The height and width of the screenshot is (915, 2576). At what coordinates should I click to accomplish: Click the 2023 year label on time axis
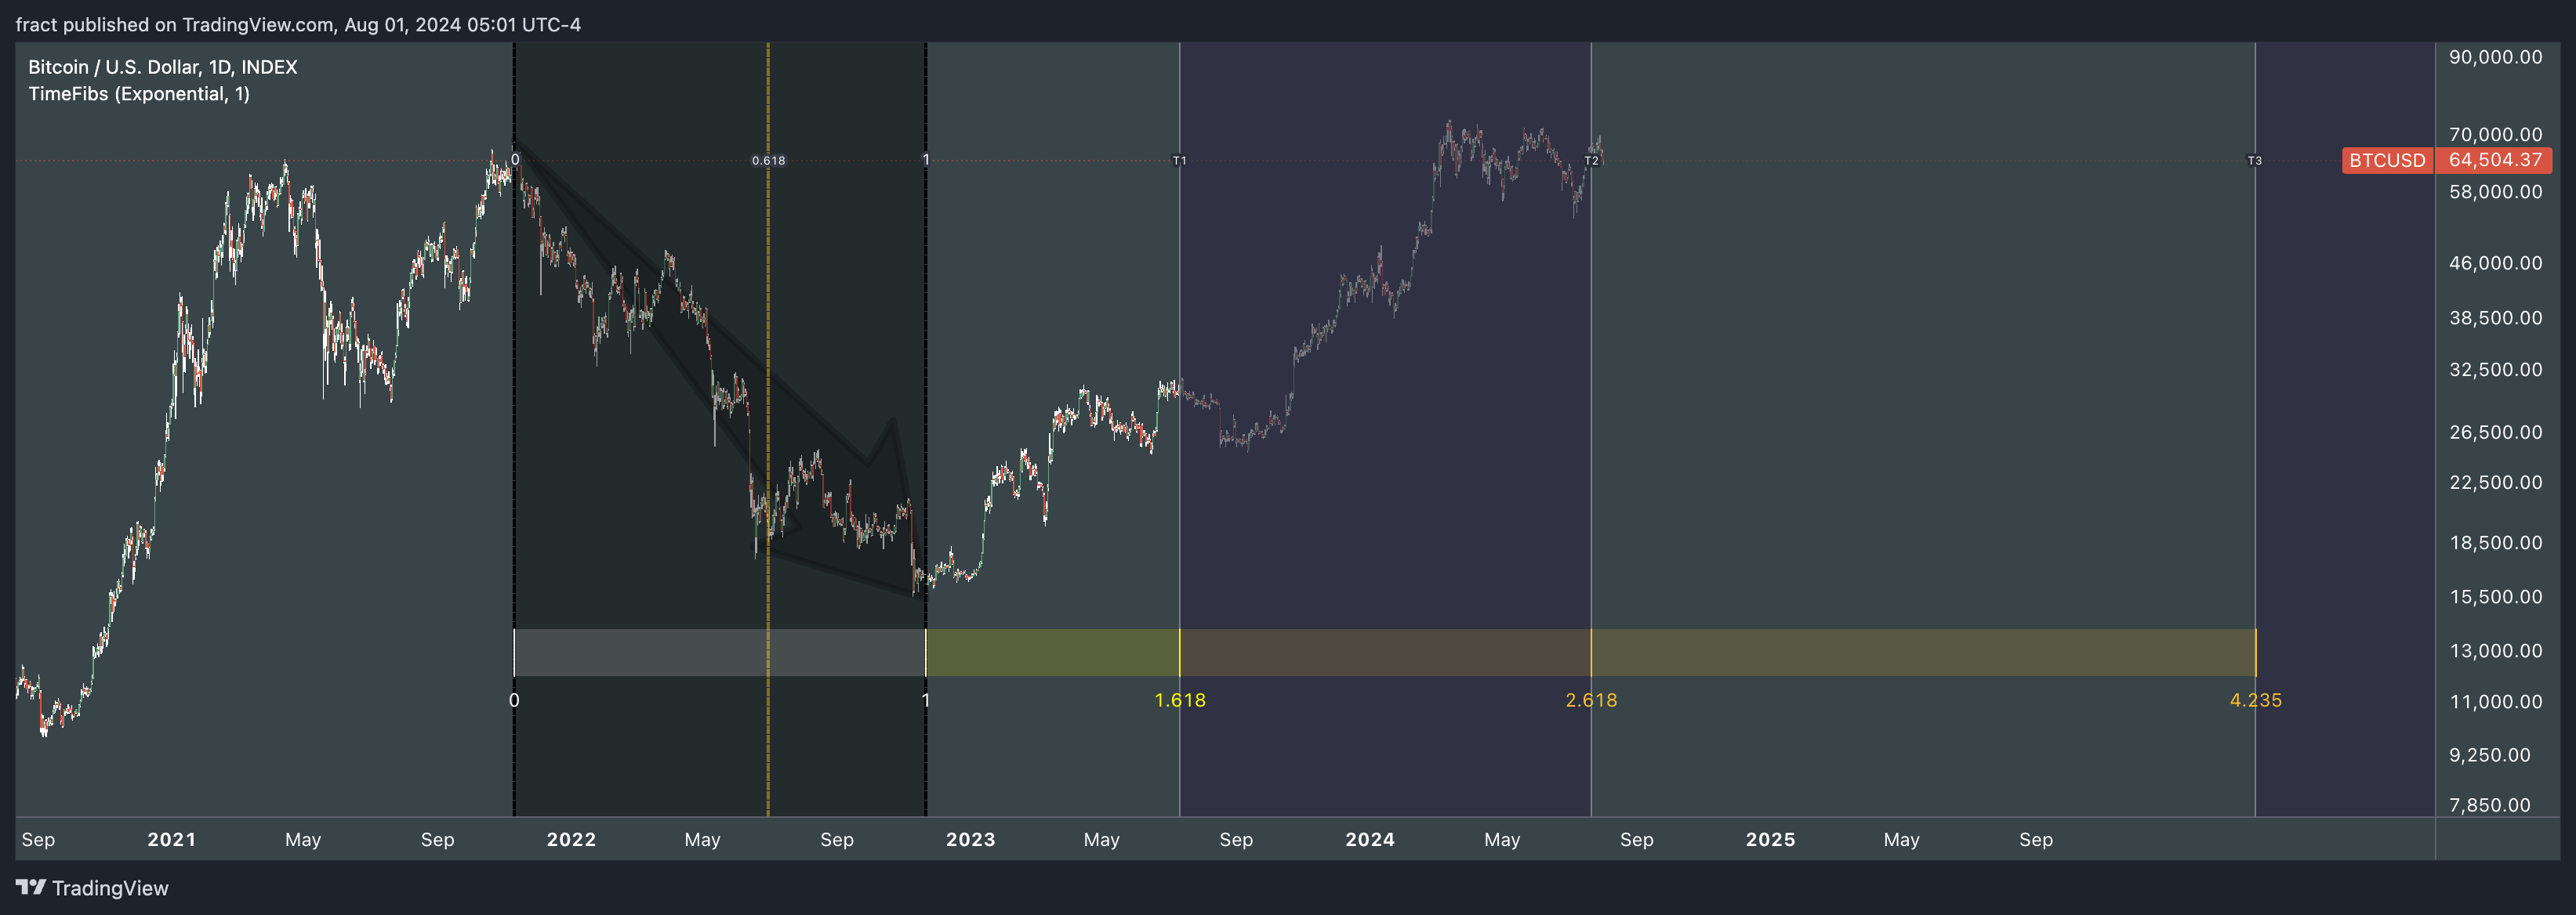tap(970, 839)
